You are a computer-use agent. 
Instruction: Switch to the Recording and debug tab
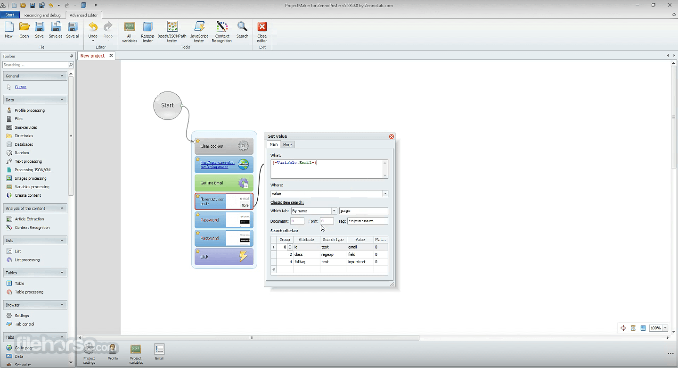(42, 15)
